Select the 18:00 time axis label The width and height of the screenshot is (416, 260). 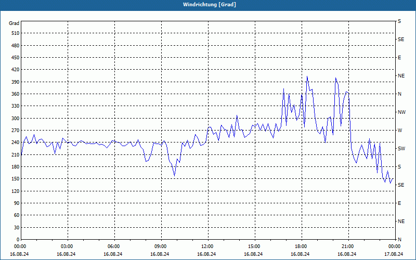tap(301, 246)
